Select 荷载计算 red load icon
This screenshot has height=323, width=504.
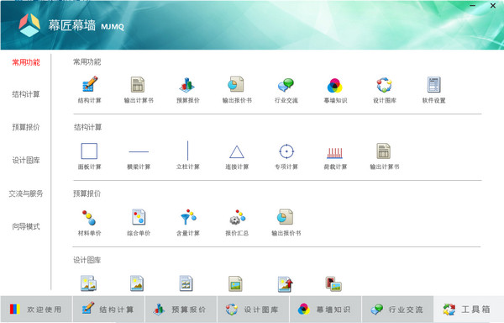coord(335,153)
